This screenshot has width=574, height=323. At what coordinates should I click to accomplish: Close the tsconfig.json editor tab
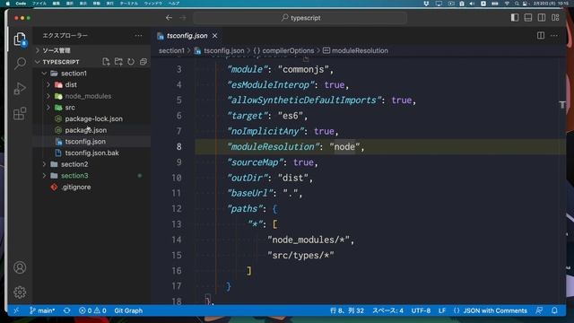click(215, 36)
